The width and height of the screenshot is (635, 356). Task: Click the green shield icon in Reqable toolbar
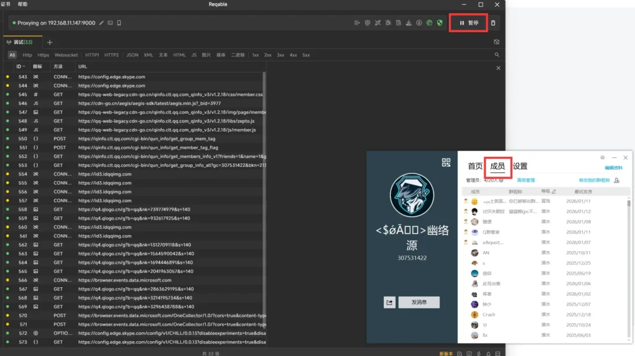(440, 23)
